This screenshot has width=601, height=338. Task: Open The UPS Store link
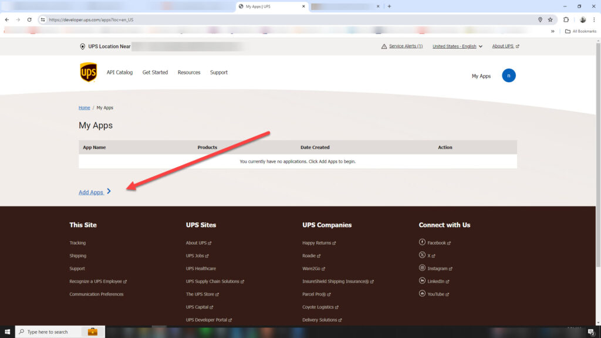point(202,295)
